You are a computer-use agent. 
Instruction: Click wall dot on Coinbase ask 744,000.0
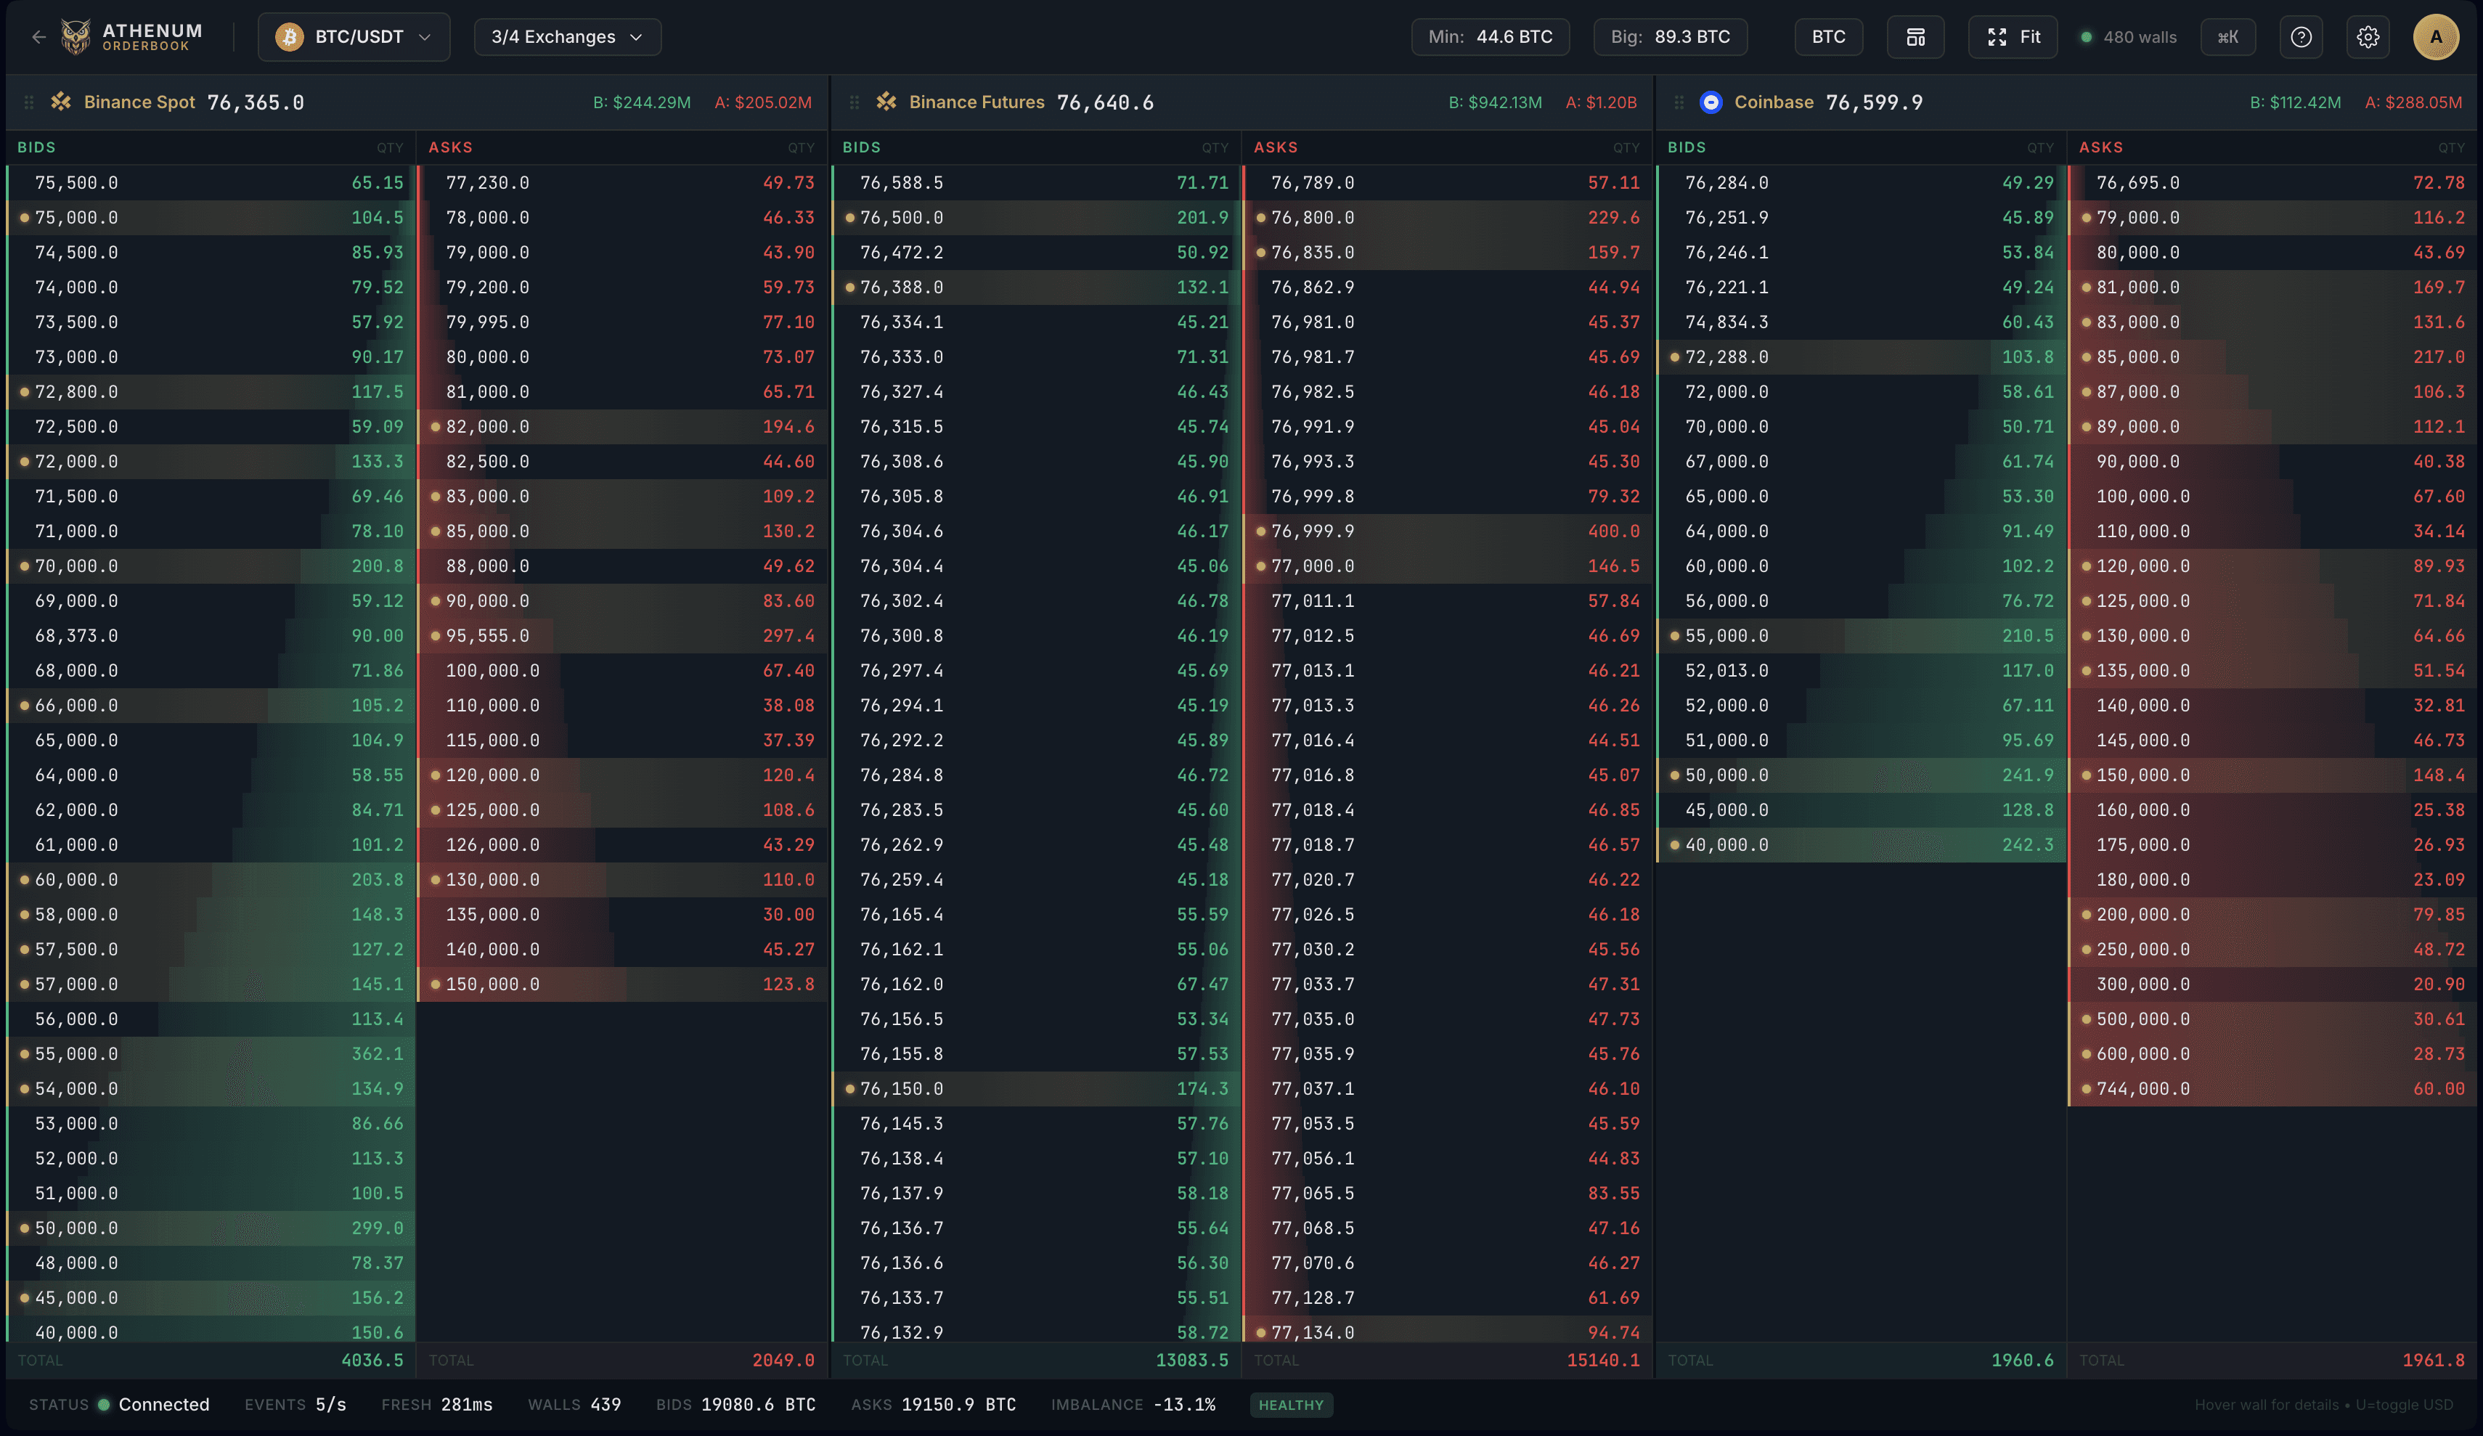2087,1089
